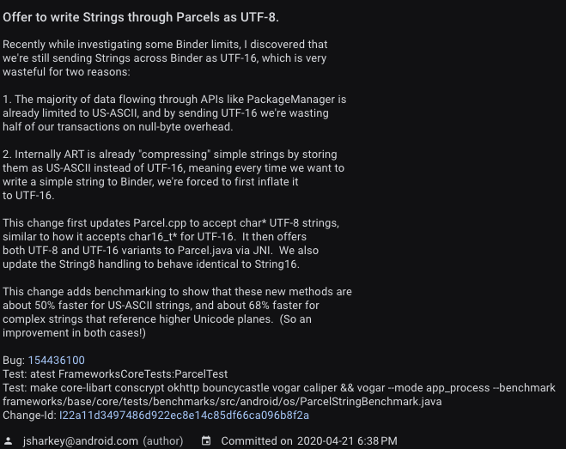Click the commit title about Parcels as UTF-8
566x449 pixels.
pos(141,17)
